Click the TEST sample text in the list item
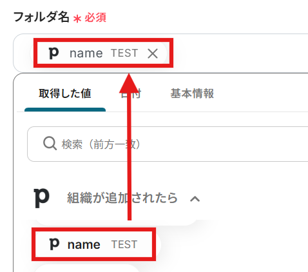The width and height of the screenshot is (308, 272). 124,244
